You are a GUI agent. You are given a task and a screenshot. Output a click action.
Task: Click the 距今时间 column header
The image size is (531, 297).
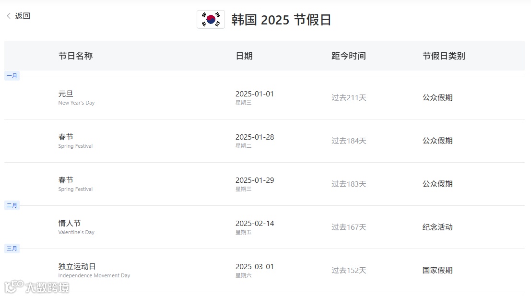(348, 56)
